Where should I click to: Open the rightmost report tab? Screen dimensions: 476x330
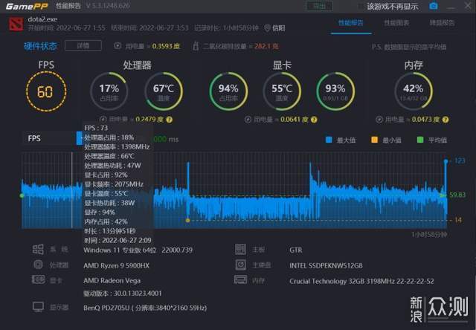442,23
